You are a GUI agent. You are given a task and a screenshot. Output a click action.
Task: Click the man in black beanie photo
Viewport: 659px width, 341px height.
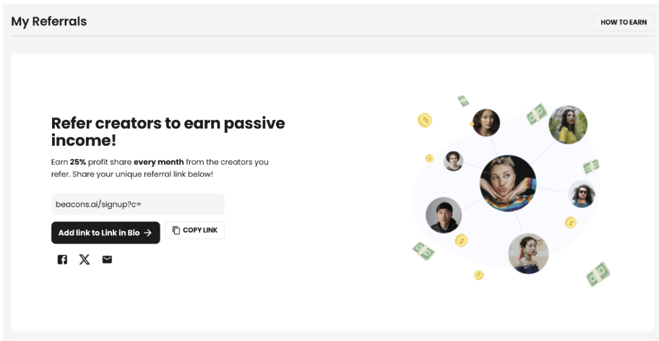point(444,215)
